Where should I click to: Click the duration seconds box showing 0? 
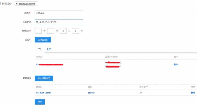click(75, 31)
